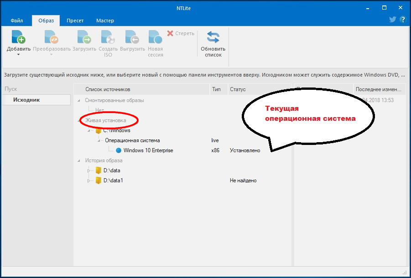Screen dimensions: 411x278
Task: Refresh sources with Обновить список
Action: 213,44
